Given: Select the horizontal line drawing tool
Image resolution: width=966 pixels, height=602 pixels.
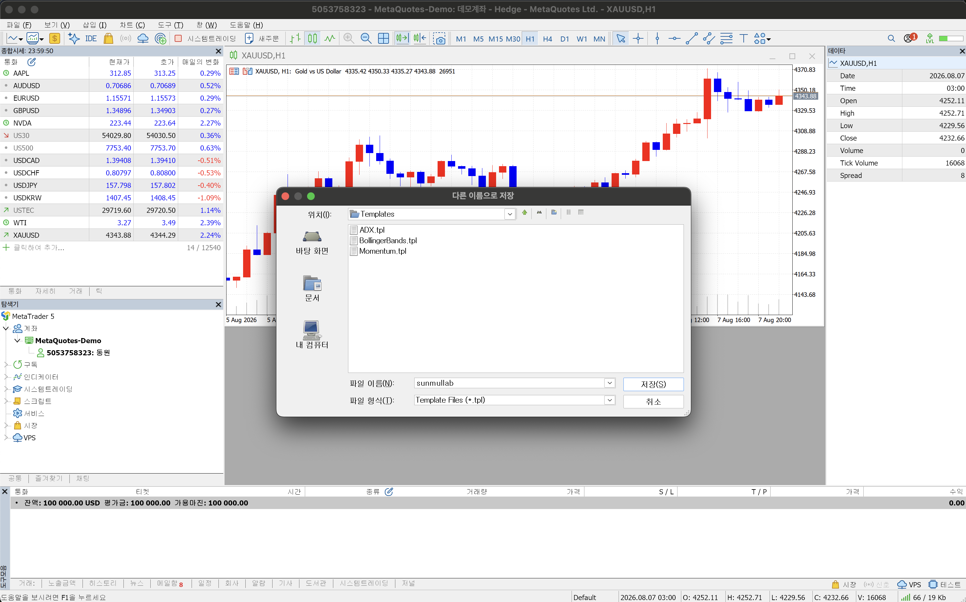Looking at the screenshot, I should pos(674,39).
